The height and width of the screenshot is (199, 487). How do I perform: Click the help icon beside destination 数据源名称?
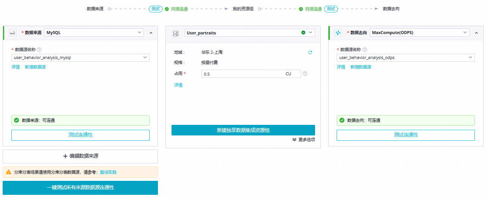click(365, 50)
